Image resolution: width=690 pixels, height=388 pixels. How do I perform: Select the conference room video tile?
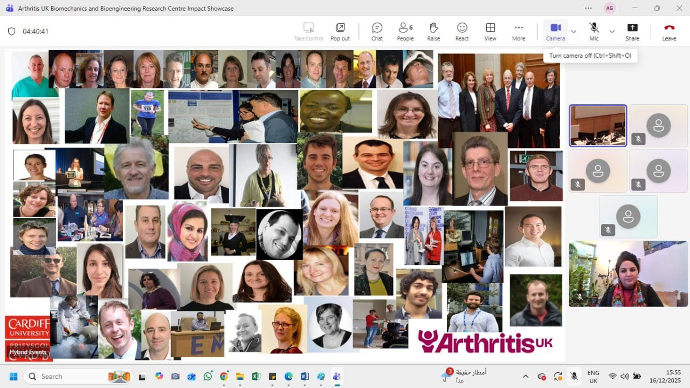(x=598, y=126)
